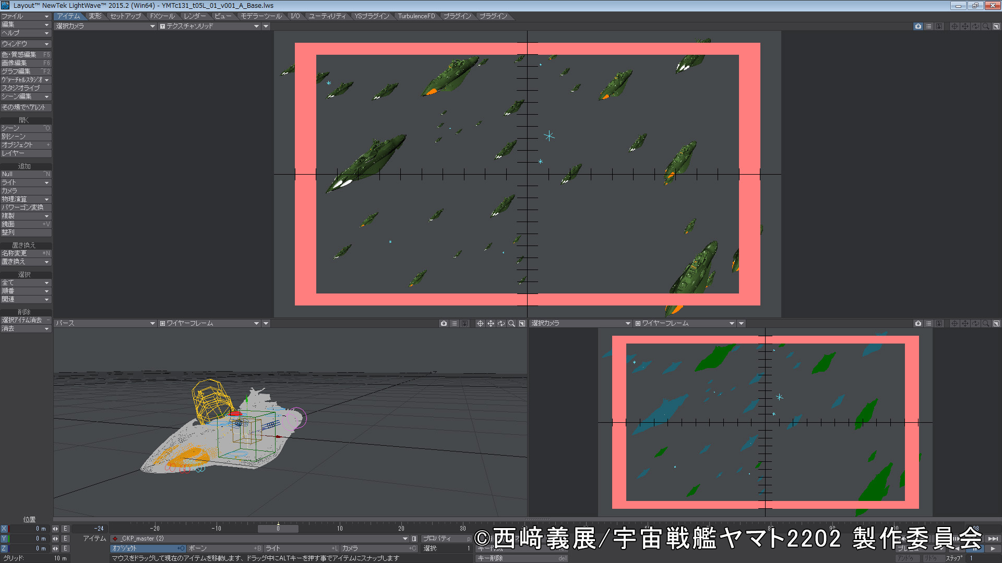Expand the ウィンドウ dropdown in sidebar
This screenshot has width=1002, height=563.
(26, 44)
